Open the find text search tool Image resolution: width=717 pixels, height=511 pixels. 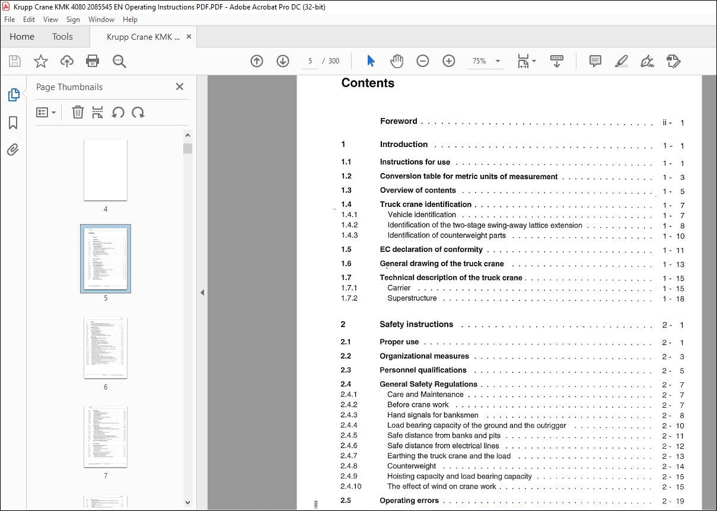coord(119,61)
